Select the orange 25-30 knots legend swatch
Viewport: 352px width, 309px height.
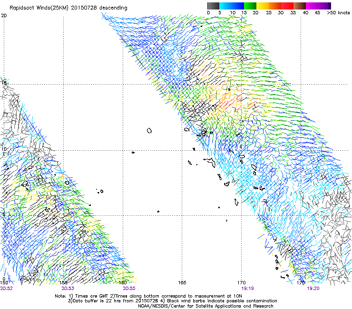pyautogui.click(x=275, y=6)
